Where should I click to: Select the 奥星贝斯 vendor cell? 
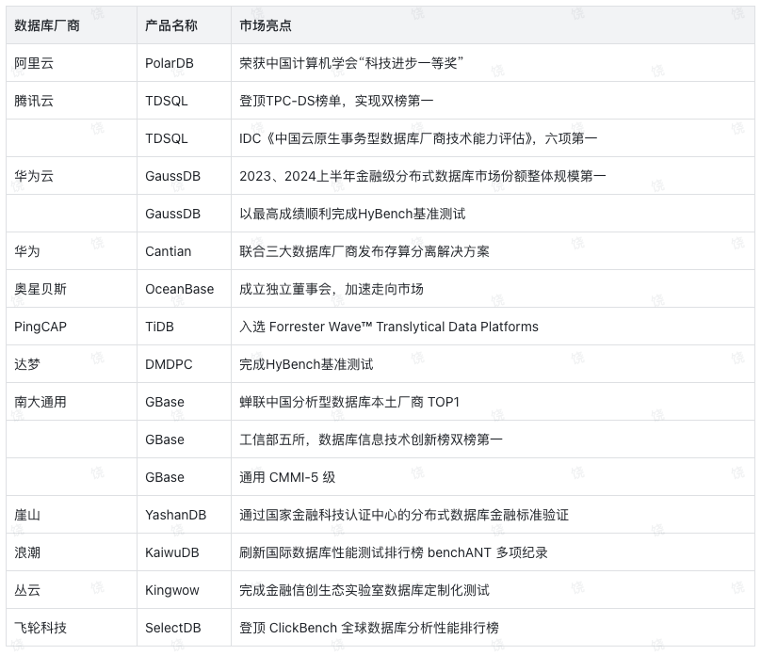click(72, 289)
